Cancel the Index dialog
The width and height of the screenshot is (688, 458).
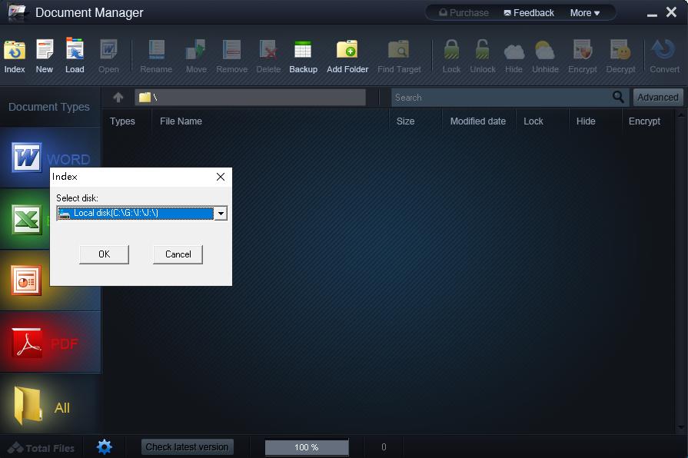[x=178, y=254]
